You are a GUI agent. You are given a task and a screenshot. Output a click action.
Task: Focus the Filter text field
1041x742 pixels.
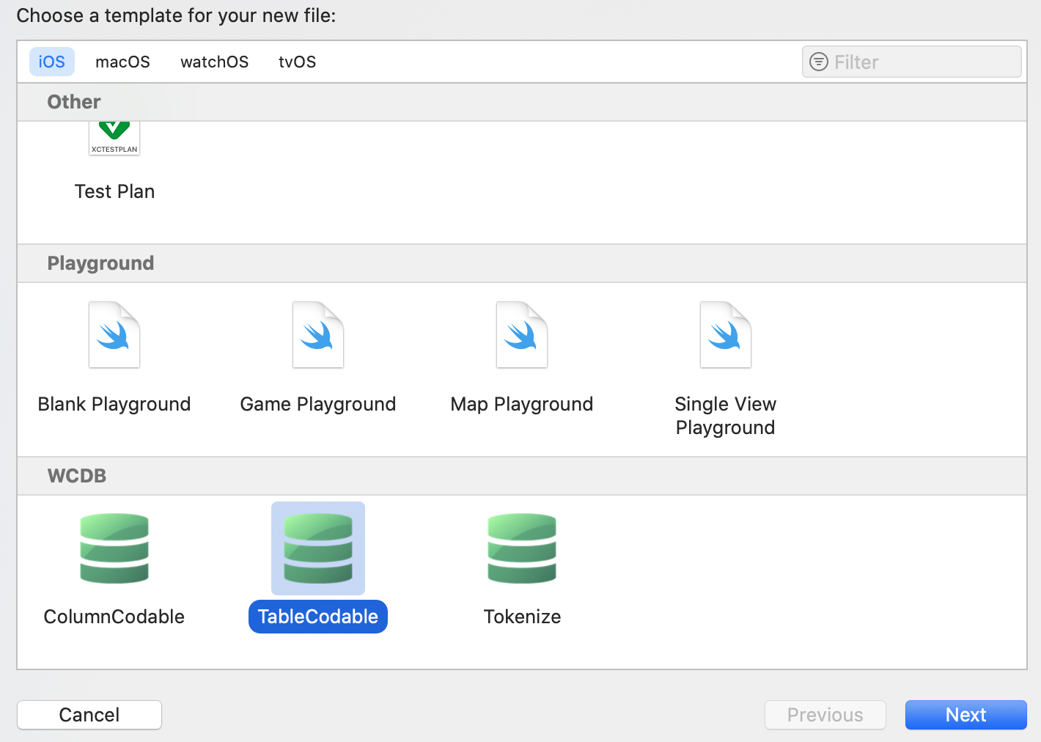[x=912, y=62]
